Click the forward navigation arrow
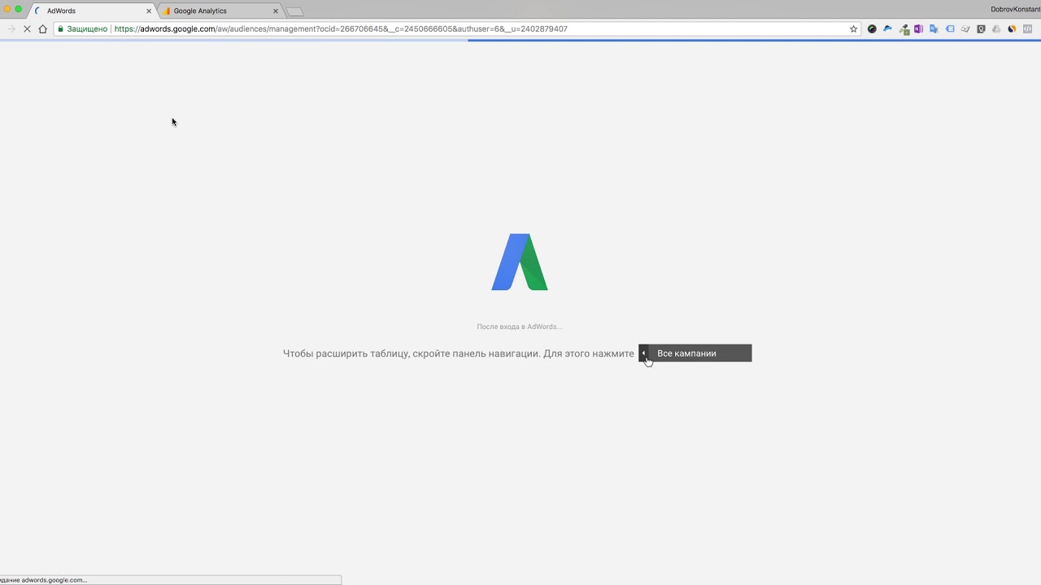Viewport: 1041px width, 585px height. 11,28
